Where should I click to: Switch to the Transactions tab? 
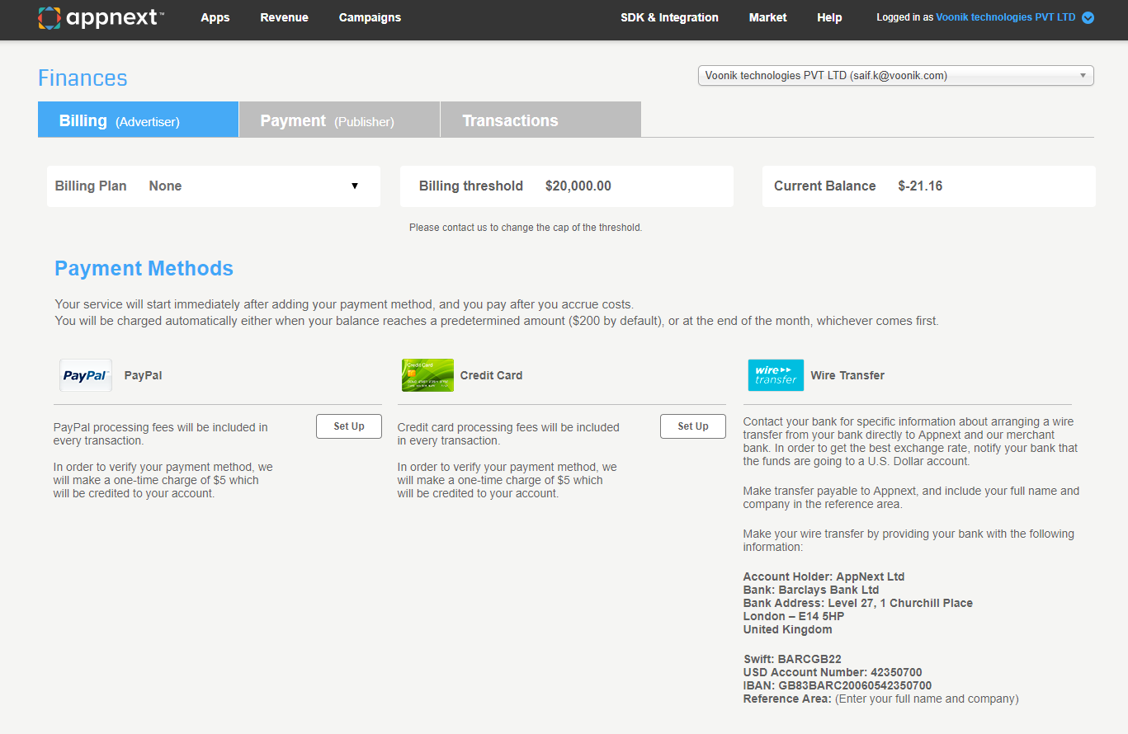(x=540, y=120)
